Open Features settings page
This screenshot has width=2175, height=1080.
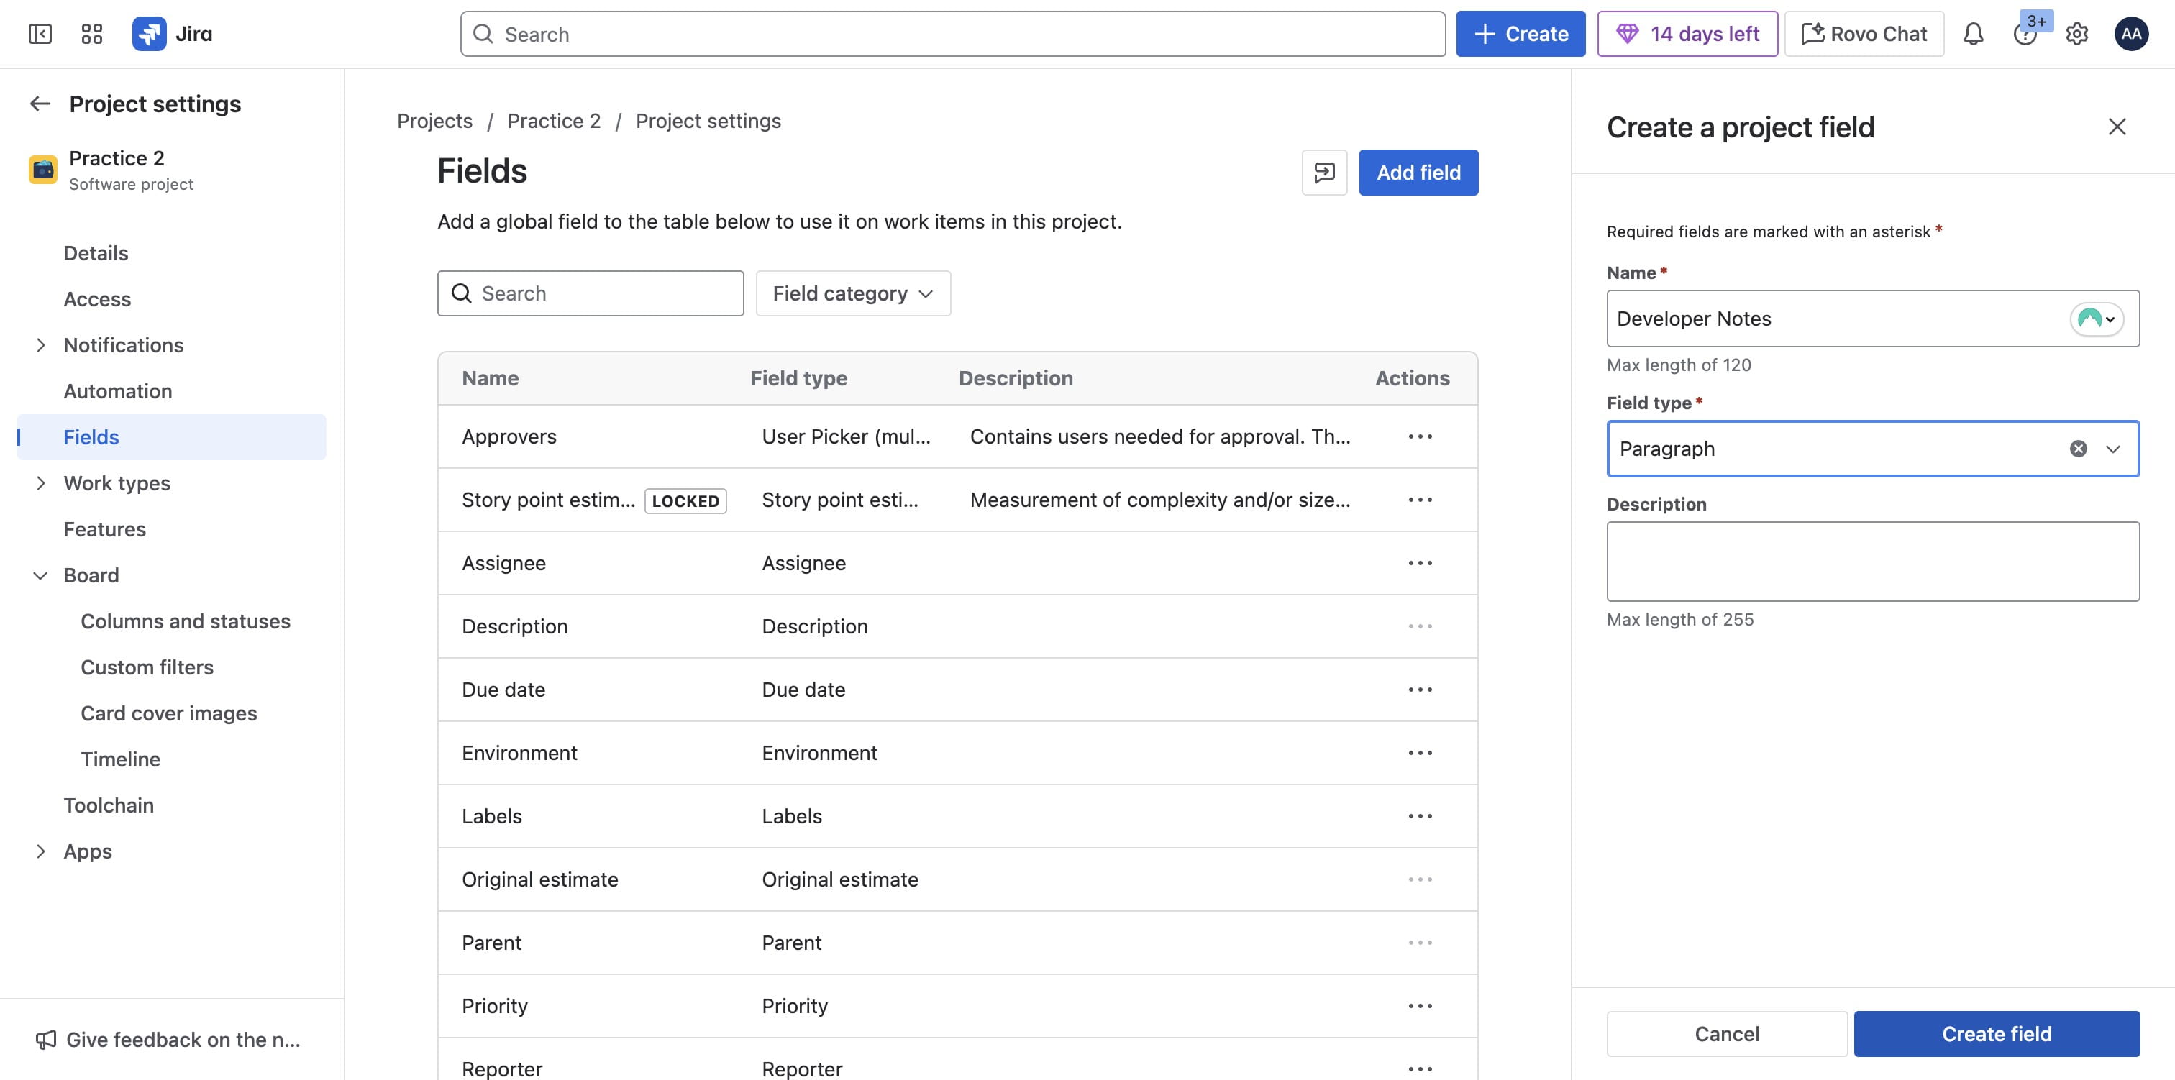click(105, 529)
